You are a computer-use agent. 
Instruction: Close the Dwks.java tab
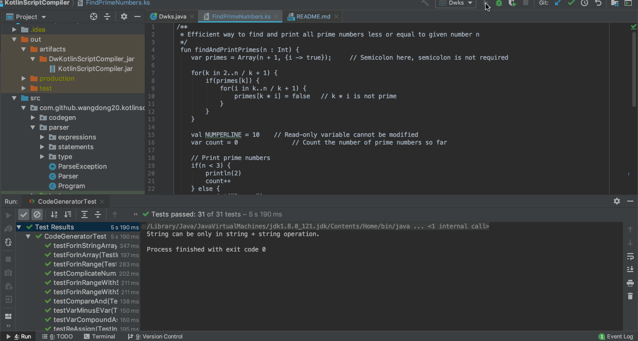click(x=193, y=17)
